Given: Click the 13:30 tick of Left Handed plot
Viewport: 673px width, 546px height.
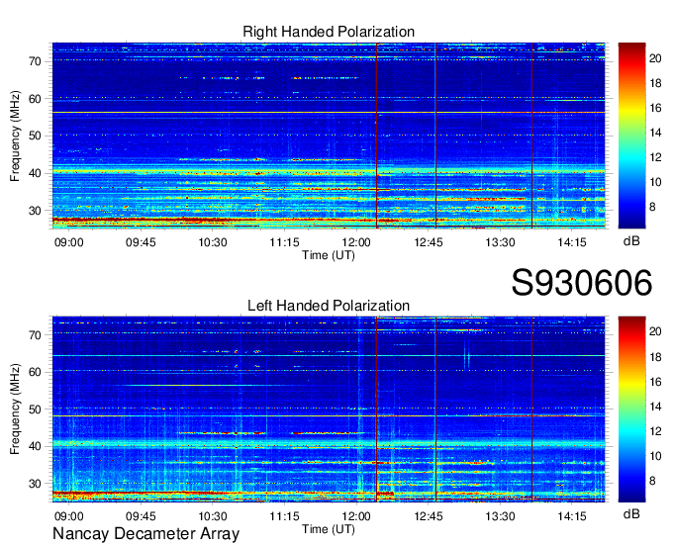Looking at the screenshot, I should [500, 516].
